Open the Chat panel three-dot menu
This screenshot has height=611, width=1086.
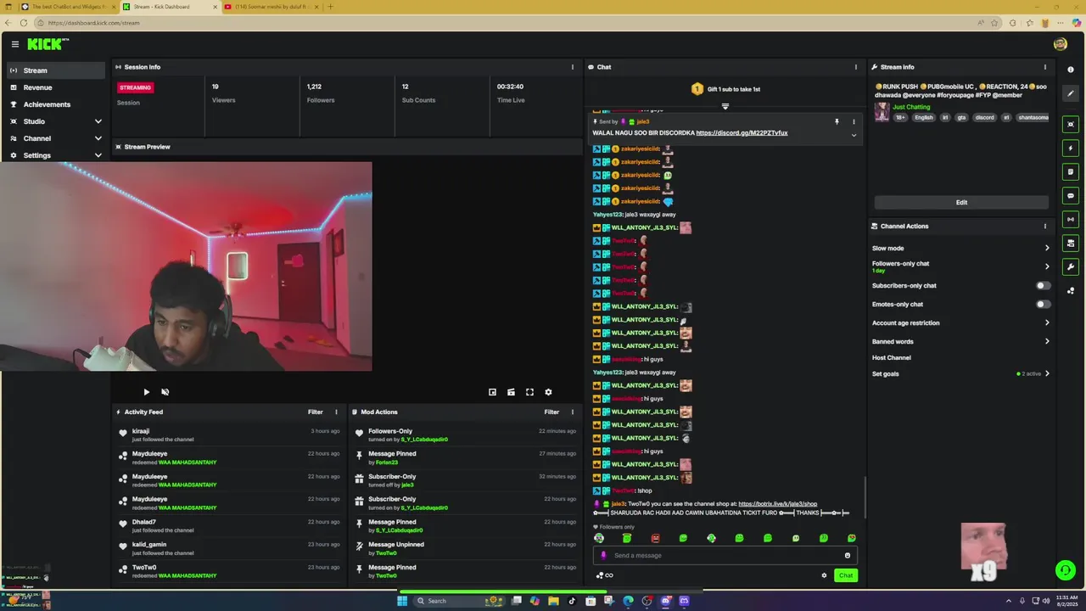855,67
